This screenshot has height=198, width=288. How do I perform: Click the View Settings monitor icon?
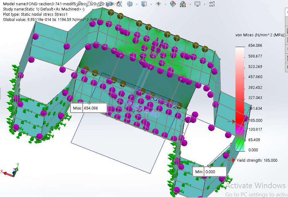(198, 4)
